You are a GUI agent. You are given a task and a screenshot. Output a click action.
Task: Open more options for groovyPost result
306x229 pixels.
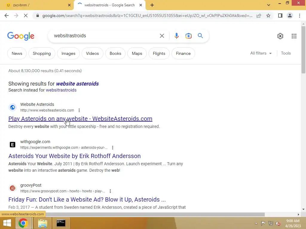pyautogui.click(x=110, y=191)
